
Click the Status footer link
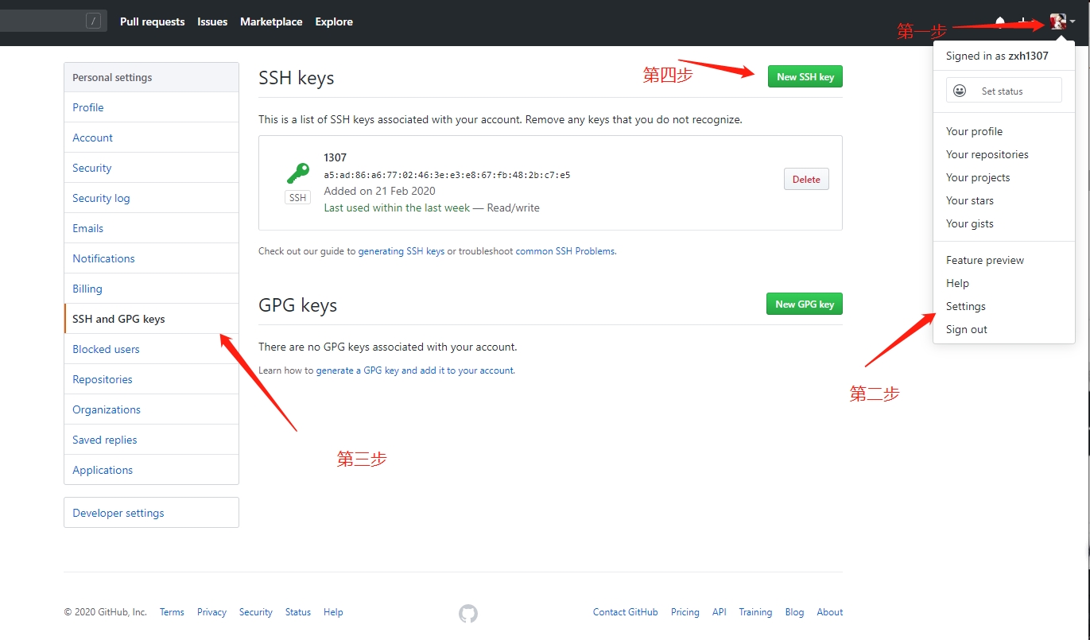pos(298,612)
